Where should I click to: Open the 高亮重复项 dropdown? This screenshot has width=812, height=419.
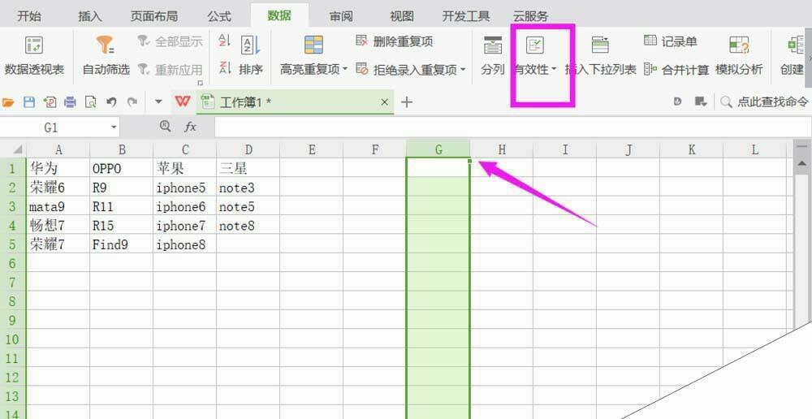point(313,56)
